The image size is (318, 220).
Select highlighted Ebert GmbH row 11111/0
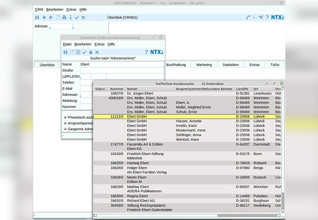coord(187,117)
